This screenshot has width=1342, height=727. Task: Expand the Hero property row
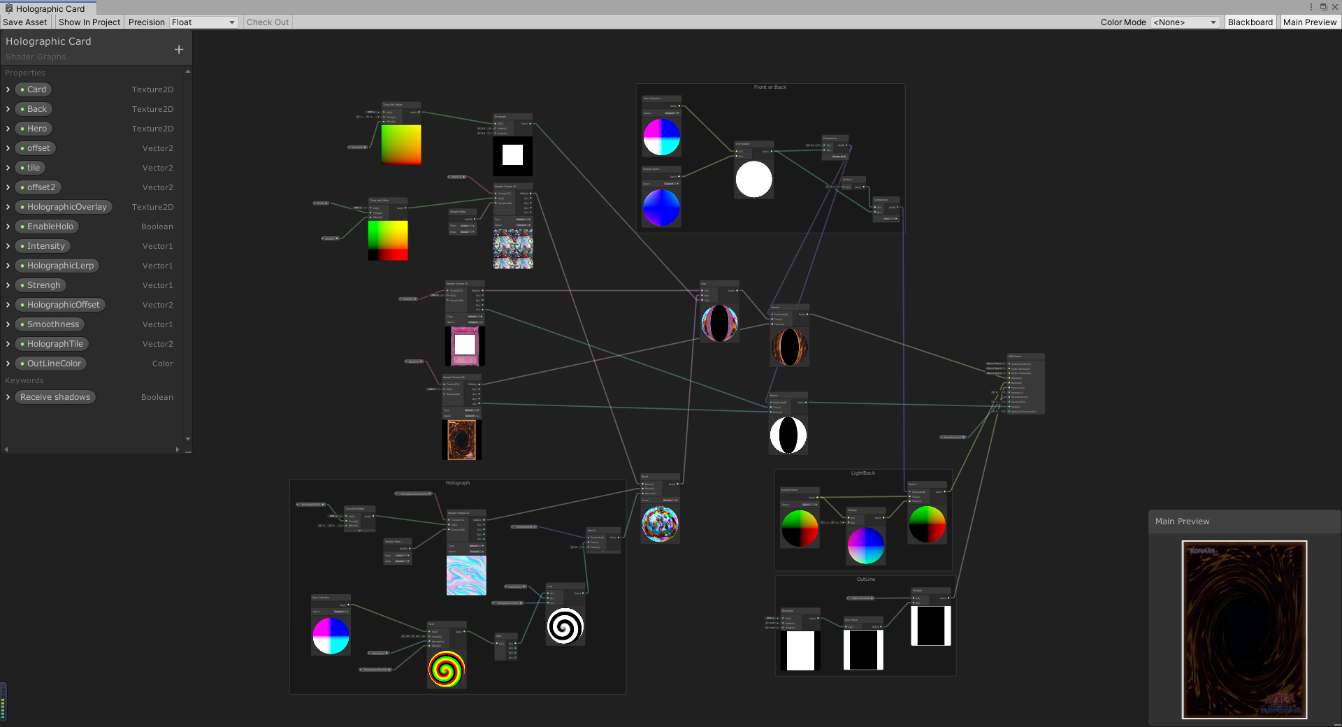point(8,129)
